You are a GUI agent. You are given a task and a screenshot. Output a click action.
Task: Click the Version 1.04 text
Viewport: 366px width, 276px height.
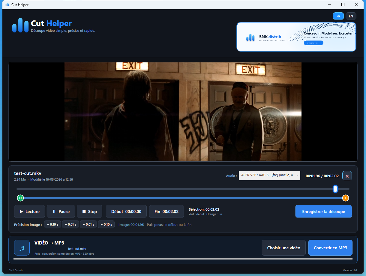[350, 270]
